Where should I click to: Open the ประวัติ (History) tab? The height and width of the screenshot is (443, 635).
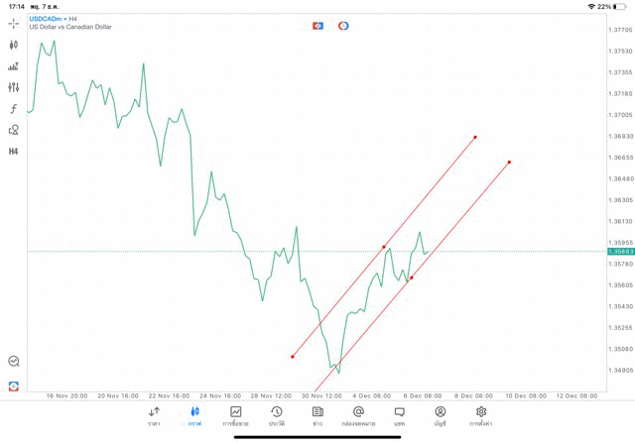[x=276, y=416]
